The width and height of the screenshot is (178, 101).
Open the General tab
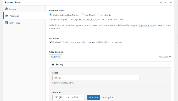[24, 9]
